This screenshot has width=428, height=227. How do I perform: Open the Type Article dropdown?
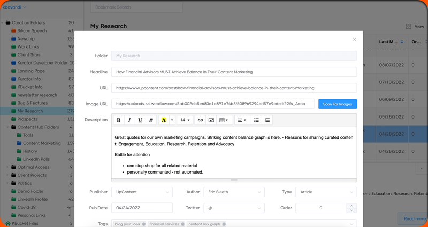pyautogui.click(x=326, y=192)
